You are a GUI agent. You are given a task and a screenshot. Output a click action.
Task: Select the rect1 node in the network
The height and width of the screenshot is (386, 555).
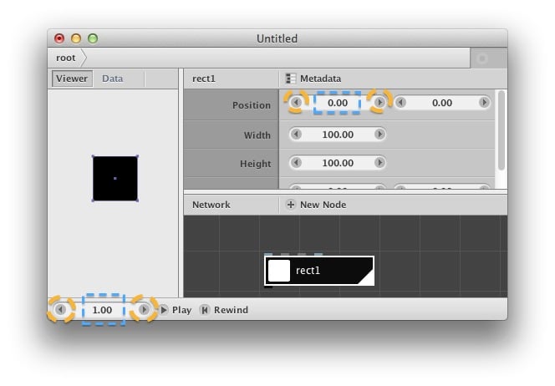click(319, 271)
